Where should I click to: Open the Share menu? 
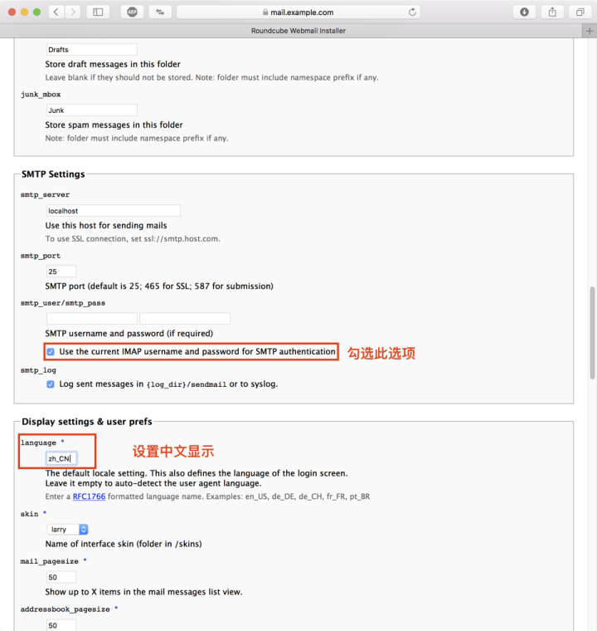(x=552, y=12)
